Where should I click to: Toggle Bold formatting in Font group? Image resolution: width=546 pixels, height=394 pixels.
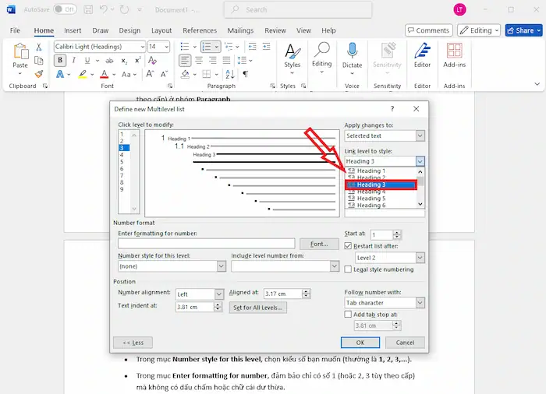(x=59, y=61)
